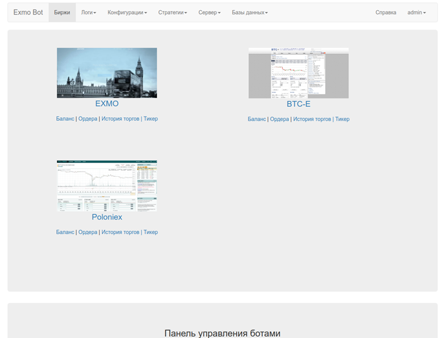Open the EXMO exchange title link

tap(107, 104)
